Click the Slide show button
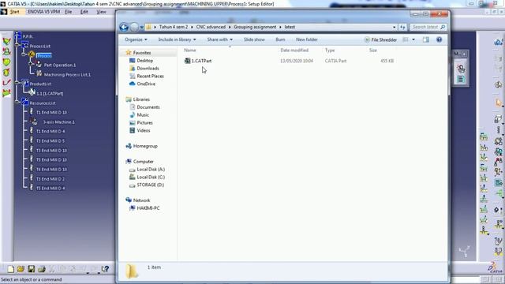The image size is (505, 284). click(x=254, y=39)
